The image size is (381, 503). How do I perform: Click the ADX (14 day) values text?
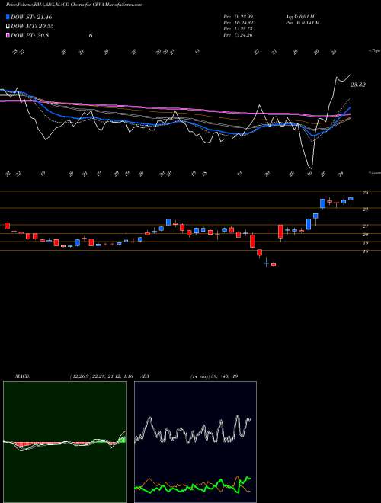pyautogui.click(x=214, y=376)
